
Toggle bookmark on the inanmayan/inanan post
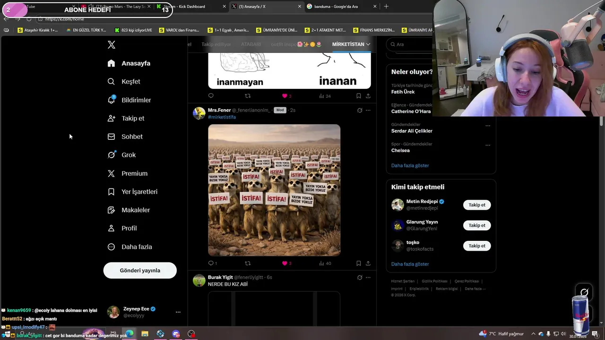pos(359,96)
